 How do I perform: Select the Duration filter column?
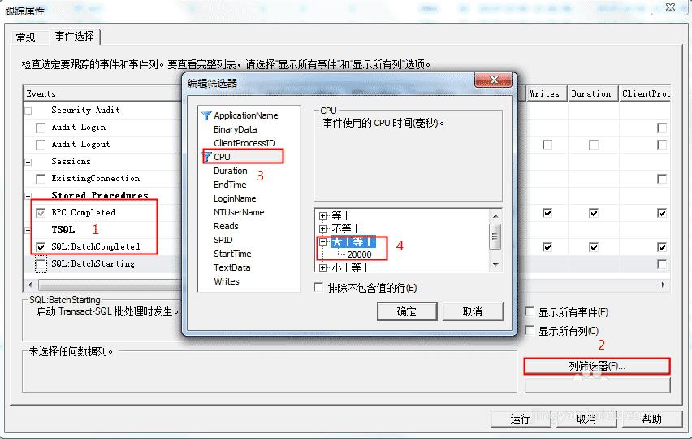[x=231, y=171]
